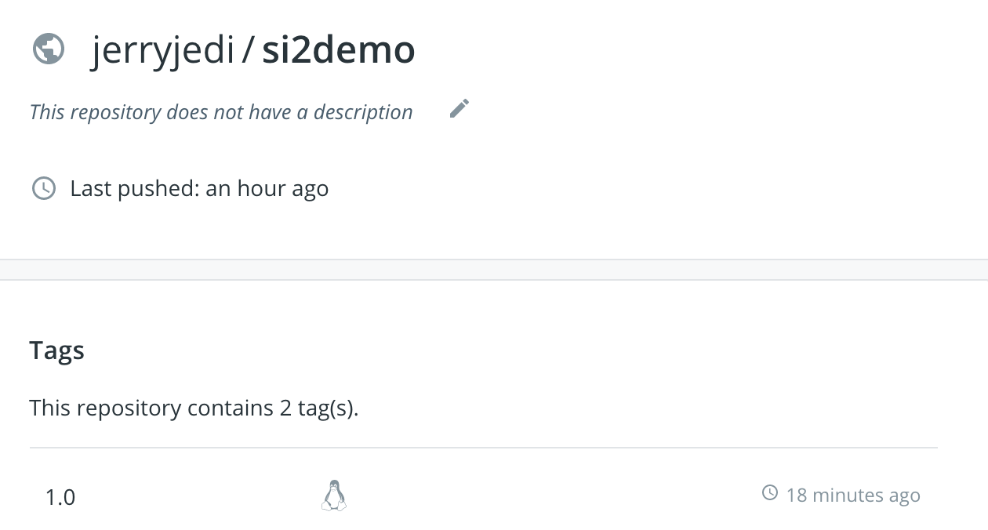Click the 18 minutes ago timestamp
988x530 pixels.
click(854, 495)
